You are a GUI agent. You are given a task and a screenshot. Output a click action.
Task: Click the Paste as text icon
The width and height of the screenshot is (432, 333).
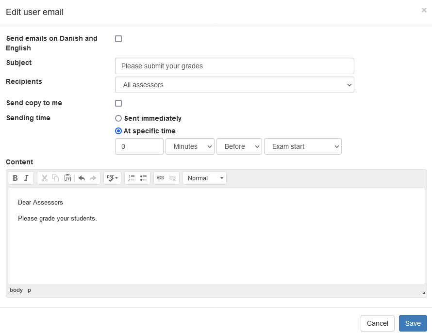click(68, 178)
